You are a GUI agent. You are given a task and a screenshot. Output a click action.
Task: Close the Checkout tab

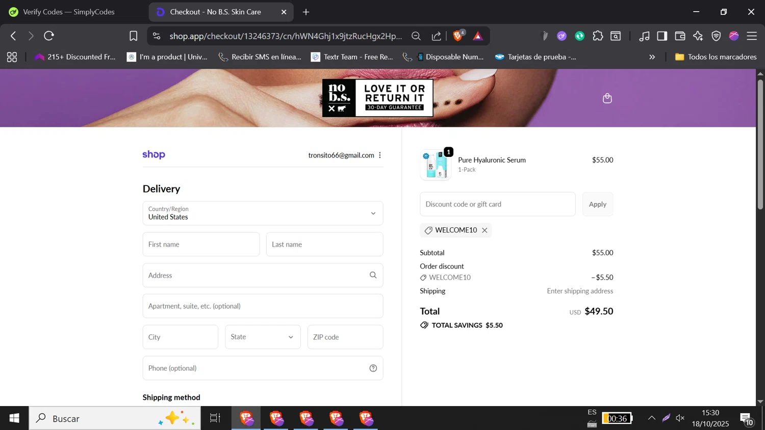click(x=284, y=12)
